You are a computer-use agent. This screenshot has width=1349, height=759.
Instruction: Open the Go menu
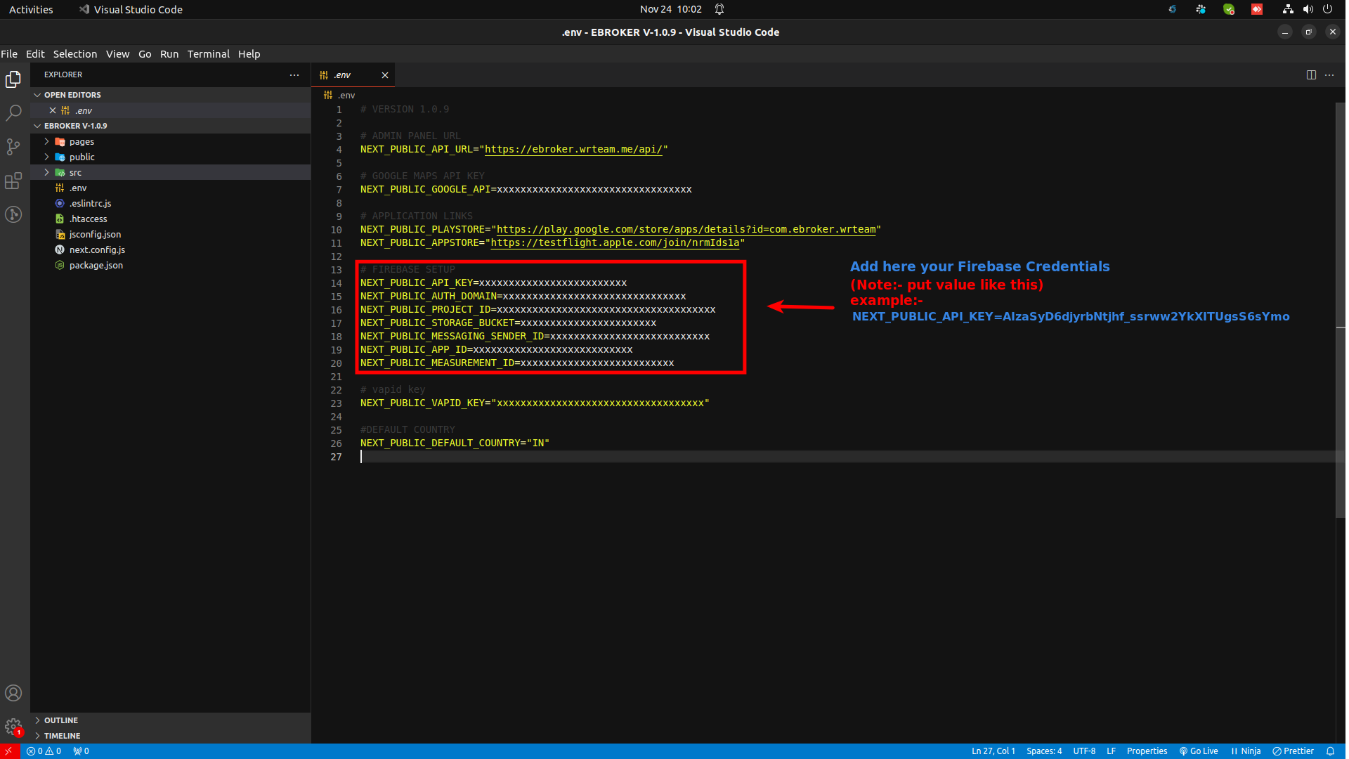[x=145, y=54]
